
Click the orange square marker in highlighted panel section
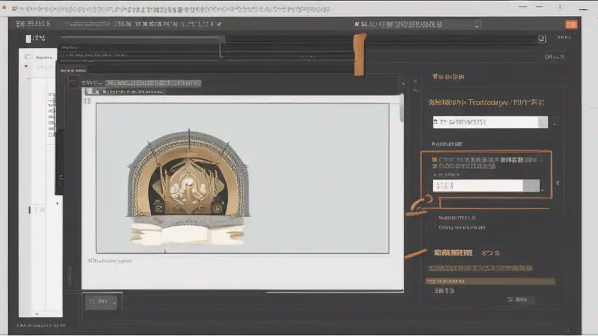(434, 159)
